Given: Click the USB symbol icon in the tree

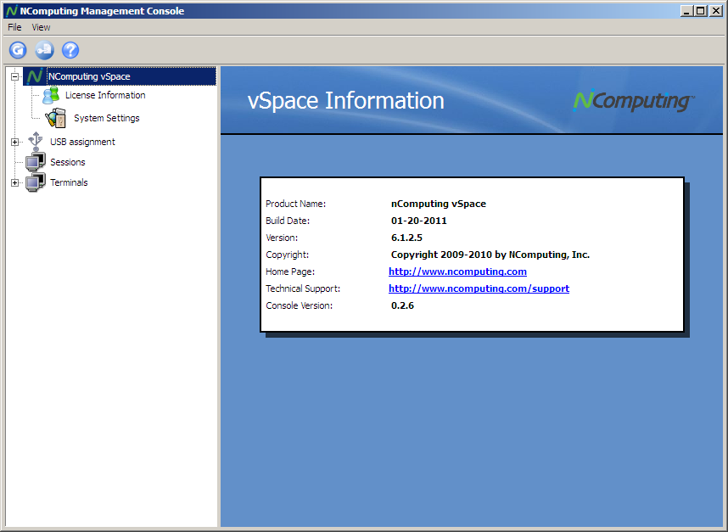Looking at the screenshot, I should click(x=36, y=141).
